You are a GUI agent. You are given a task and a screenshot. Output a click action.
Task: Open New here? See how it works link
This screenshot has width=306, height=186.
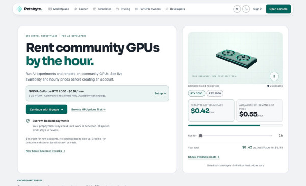45,151
